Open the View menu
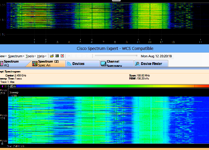This screenshot has width=209, height=150. tap(2, 56)
